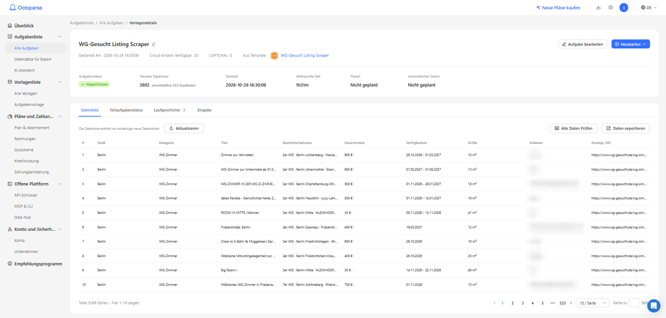Click the Alle Daten Prüfen button
The image size is (666, 318).
(573, 128)
